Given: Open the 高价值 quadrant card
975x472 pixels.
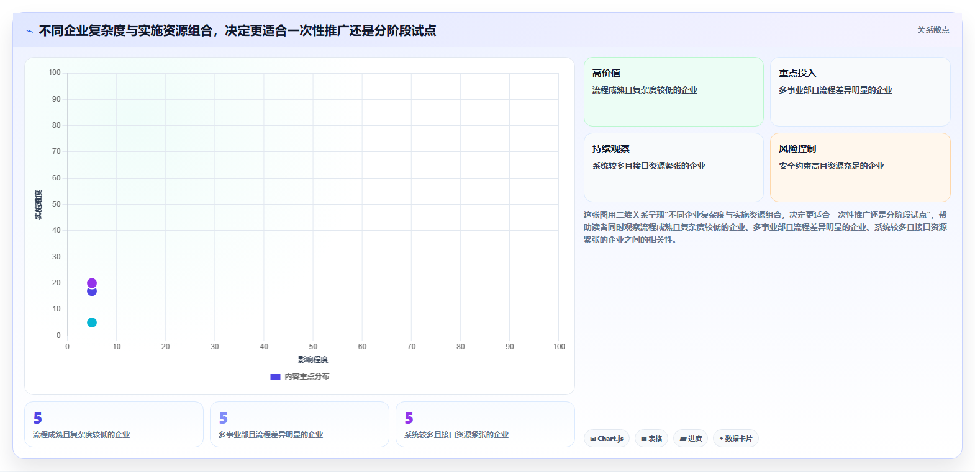Looking at the screenshot, I should 673,92.
